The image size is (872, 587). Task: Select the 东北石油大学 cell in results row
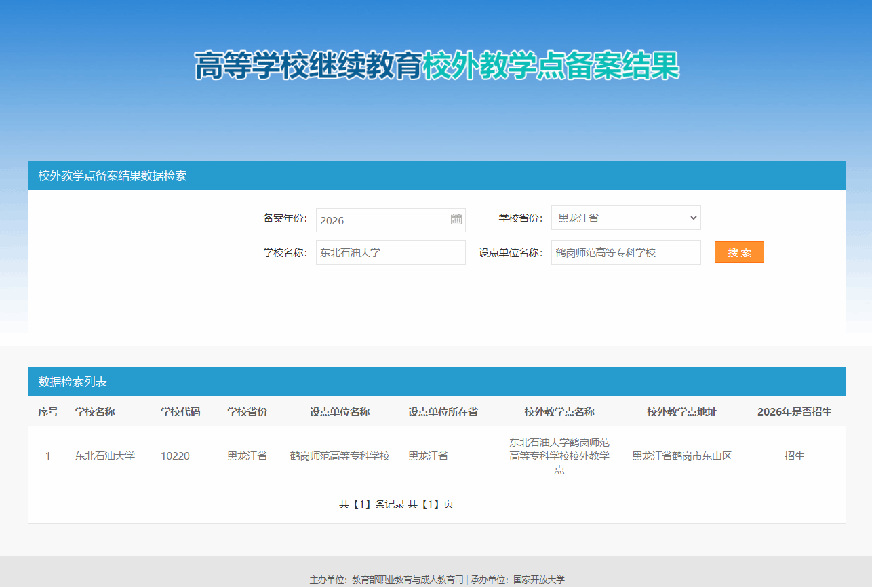104,456
